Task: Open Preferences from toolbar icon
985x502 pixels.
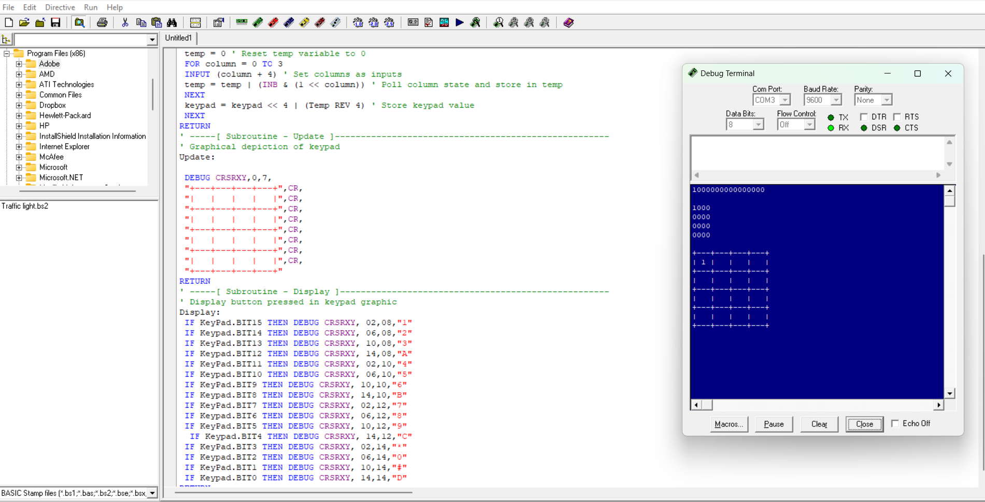Action: coord(218,22)
